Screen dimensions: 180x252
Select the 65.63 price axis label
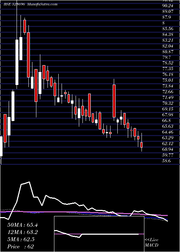click(x=168, y=126)
